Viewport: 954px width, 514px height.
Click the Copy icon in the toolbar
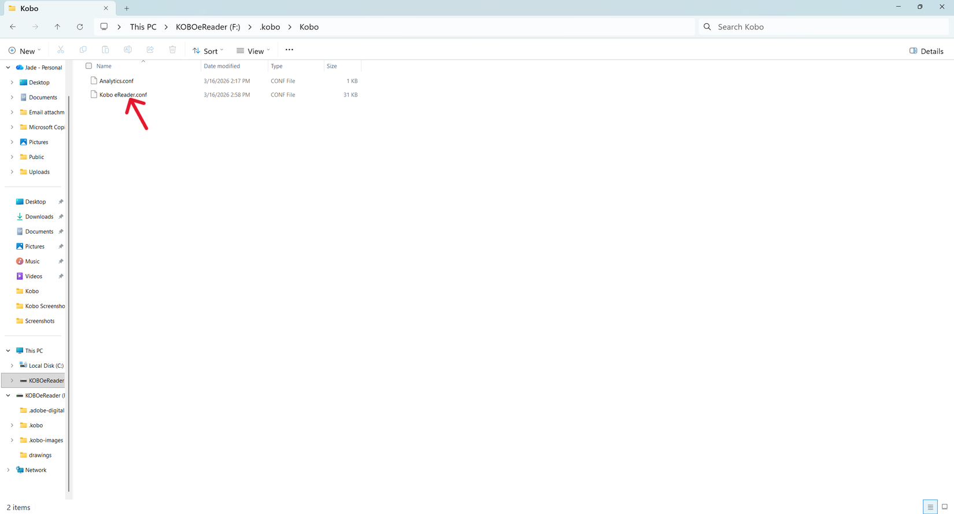click(x=83, y=50)
